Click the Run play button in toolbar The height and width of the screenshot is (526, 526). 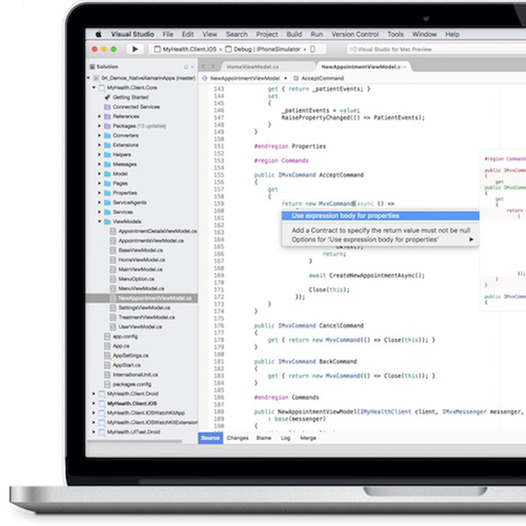click(x=135, y=49)
